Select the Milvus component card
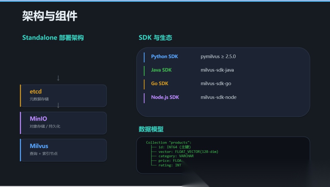The height and width of the screenshot is (187, 330). [63, 150]
